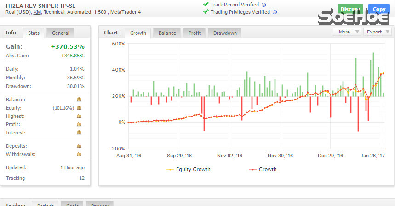Follow the XM broker link
This screenshot has width=395, height=206.
pyautogui.click(x=37, y=12)
